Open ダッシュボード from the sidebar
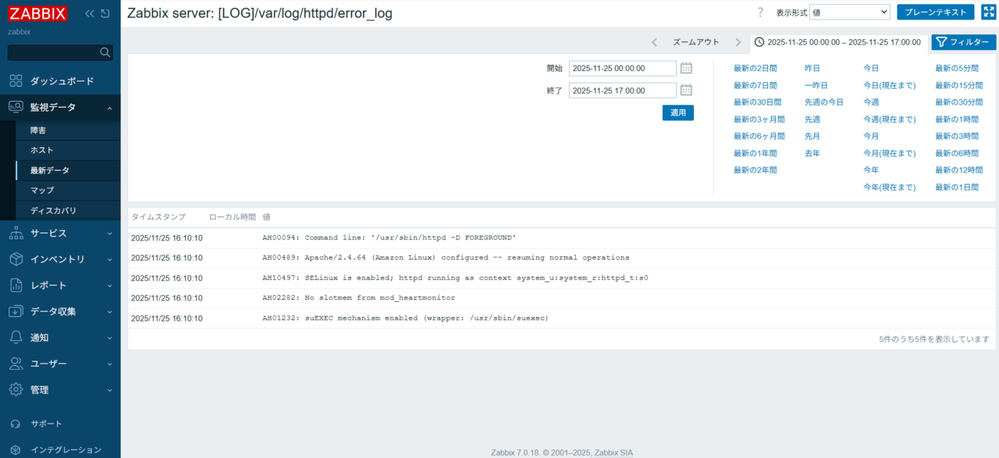This screenshot has width=999, height=458. click(x=62, y=81)
